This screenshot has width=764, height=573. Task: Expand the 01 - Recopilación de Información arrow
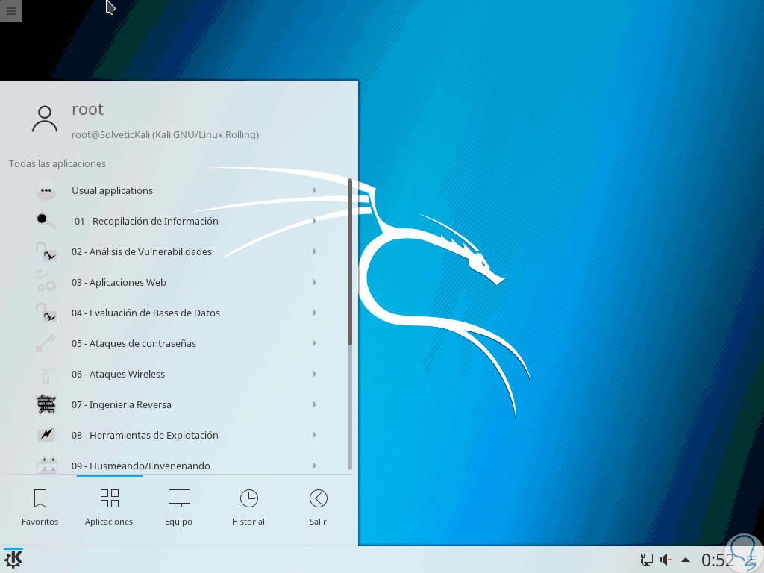click(x=315, y=221)
